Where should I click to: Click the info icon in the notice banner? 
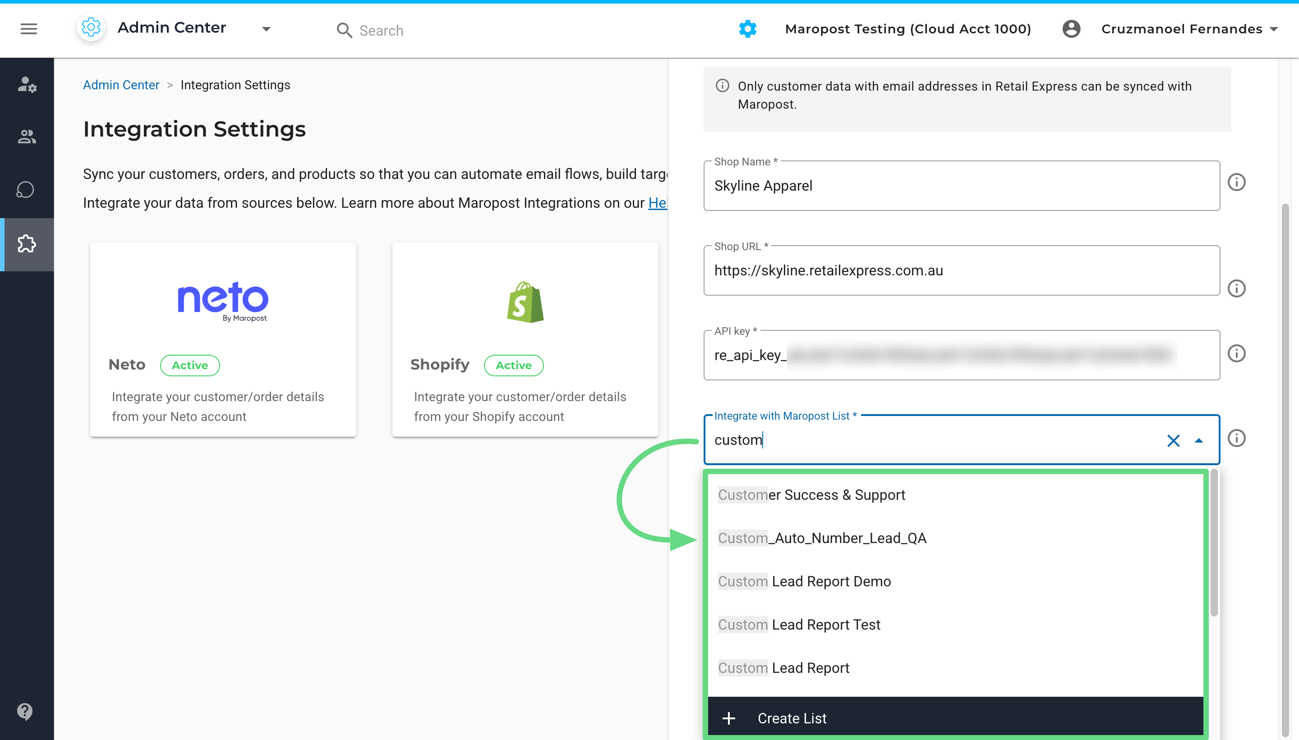[x=722, y=86]
